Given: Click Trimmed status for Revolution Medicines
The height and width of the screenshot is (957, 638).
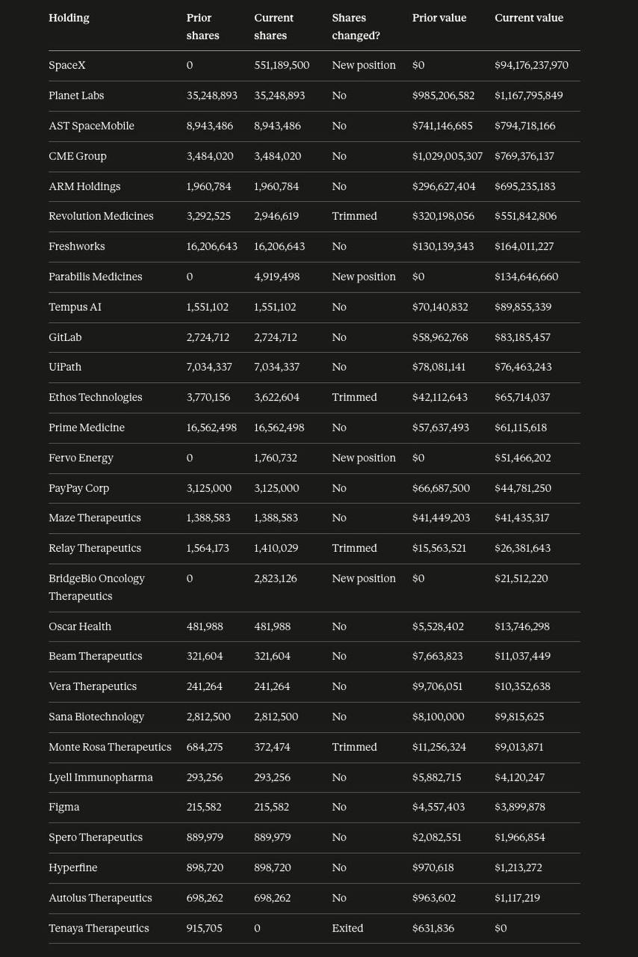Looking at the screenshot, I should point(354,216).
